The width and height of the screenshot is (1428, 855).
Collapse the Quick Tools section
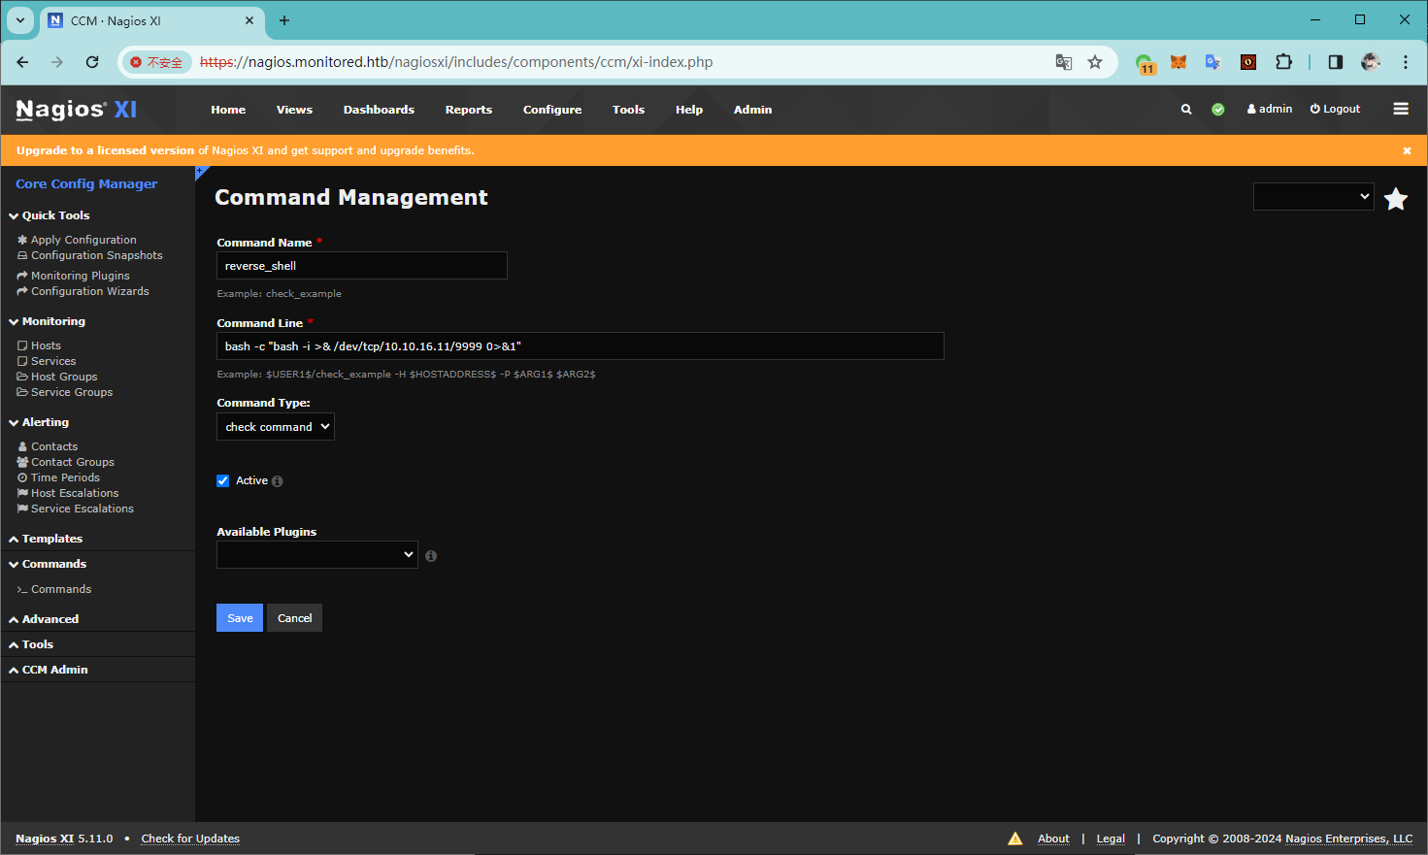pos(50,215)
